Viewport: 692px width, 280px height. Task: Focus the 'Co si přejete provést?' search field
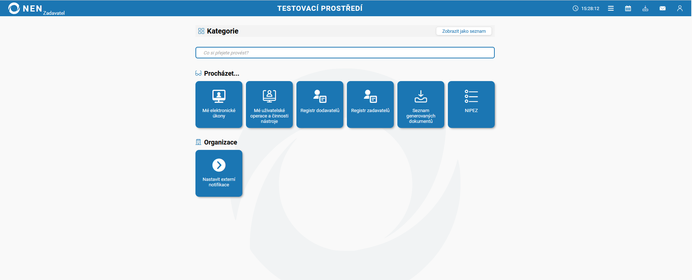pos(345,53)
